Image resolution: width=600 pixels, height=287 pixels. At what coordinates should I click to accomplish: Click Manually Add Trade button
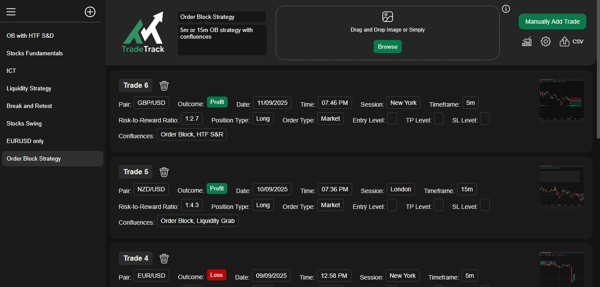pyautogui.click(x=552, y=22)
